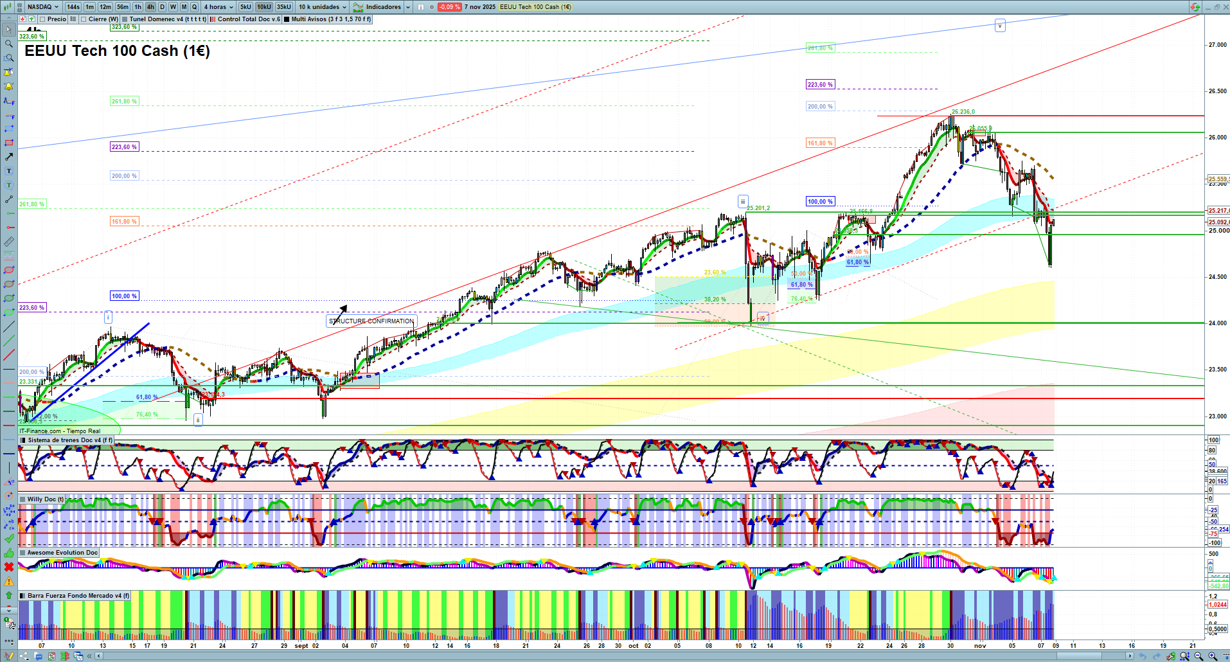Screen dimensions: 1230x662
Task: Switch to the 56m timeframe
Action: pyautogui.click(x=123, y=7)
